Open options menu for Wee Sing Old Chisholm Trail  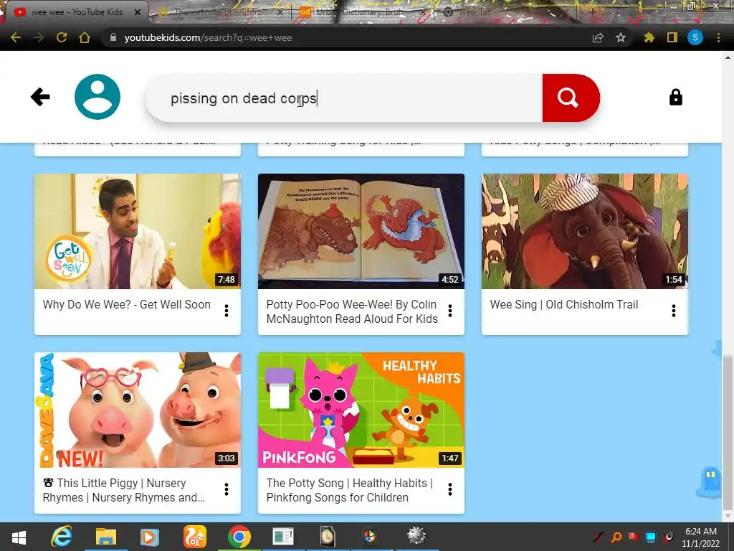674,311
